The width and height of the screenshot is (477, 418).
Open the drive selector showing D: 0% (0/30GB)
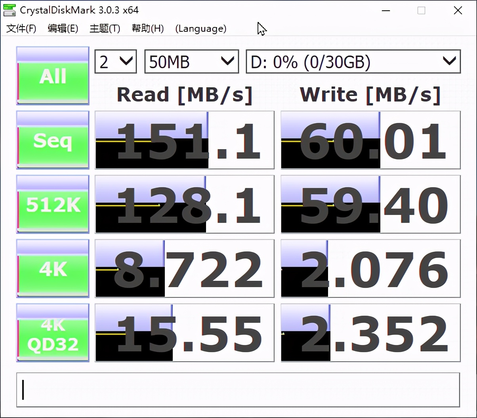point(353,61)
